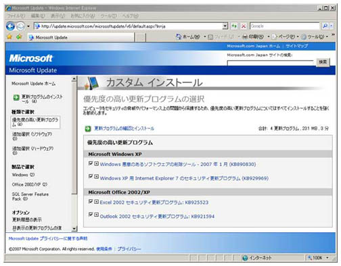This screenshot has height=266, width=341.
Task: Select Windows (2) product filter
Action: (23, 175)
